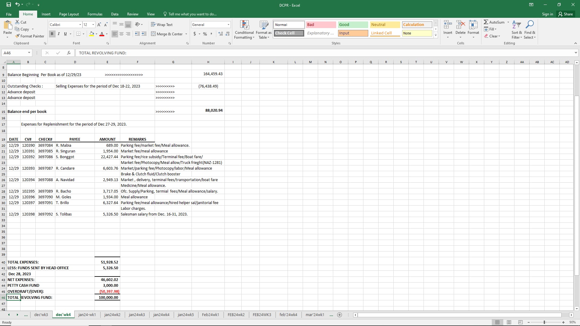580x326 pixels.
Task: Click the Save icon in the title bar
Action: 9,5
